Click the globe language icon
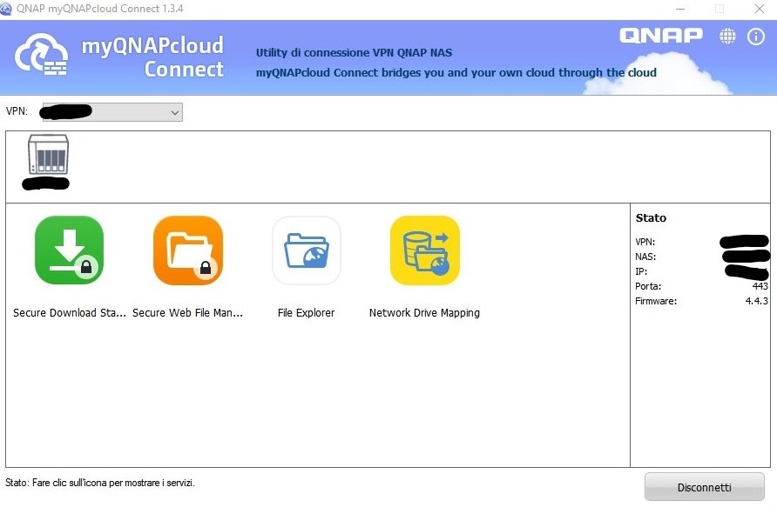Image resolution: width=777 pixels, height=514 pixels. tap(727, 37)
